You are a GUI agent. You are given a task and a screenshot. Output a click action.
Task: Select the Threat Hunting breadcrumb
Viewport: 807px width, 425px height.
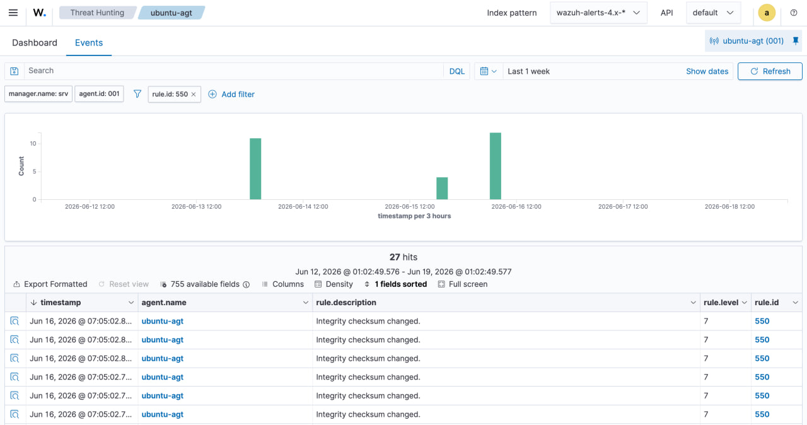tap(97, 13)
